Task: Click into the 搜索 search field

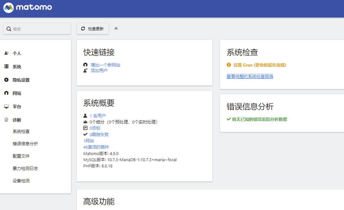Action: tap(40, 29)
